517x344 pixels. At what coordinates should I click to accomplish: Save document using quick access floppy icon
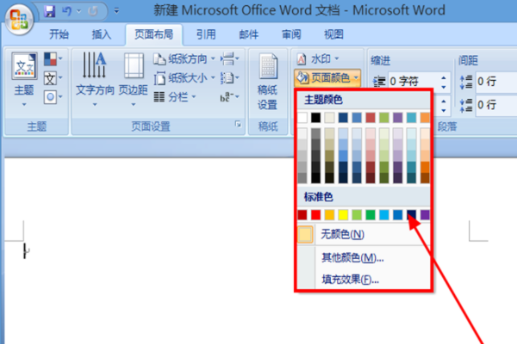click(x=49, y=11)
